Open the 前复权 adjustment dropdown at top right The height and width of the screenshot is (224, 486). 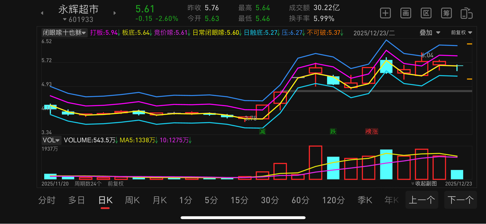coord(461,33)
